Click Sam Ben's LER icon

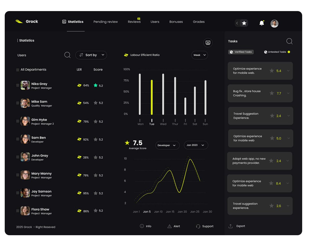[79, 139]
